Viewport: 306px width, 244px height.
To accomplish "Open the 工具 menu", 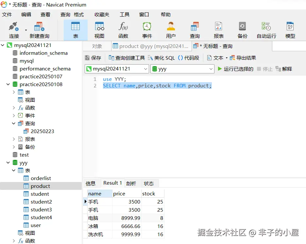I will click(125, 15).
